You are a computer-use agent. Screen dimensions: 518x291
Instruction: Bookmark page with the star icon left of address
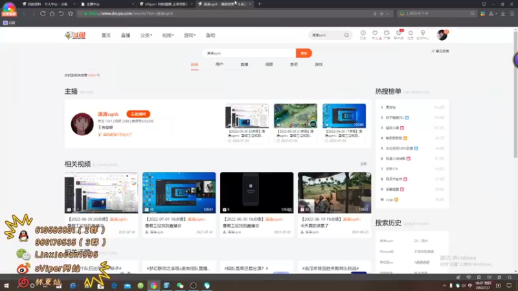coord(71,14)
